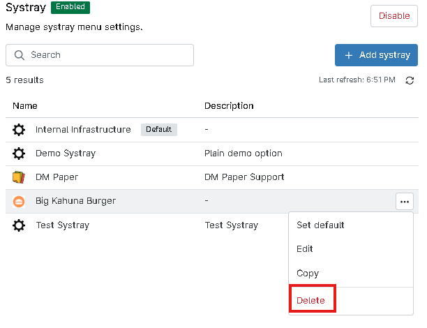This screenshot has width=427, height=328.
Task: Click the Description column header
Action: point(229,106)
